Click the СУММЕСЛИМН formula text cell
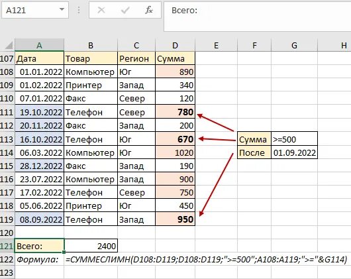The width and height of the screenshot is (351, 279). 206,259
